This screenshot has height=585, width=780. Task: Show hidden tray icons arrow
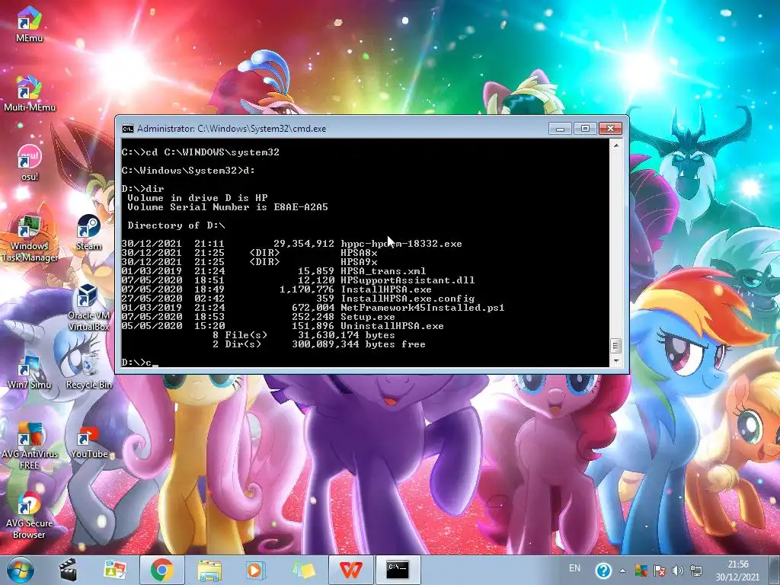coord(622,571)
